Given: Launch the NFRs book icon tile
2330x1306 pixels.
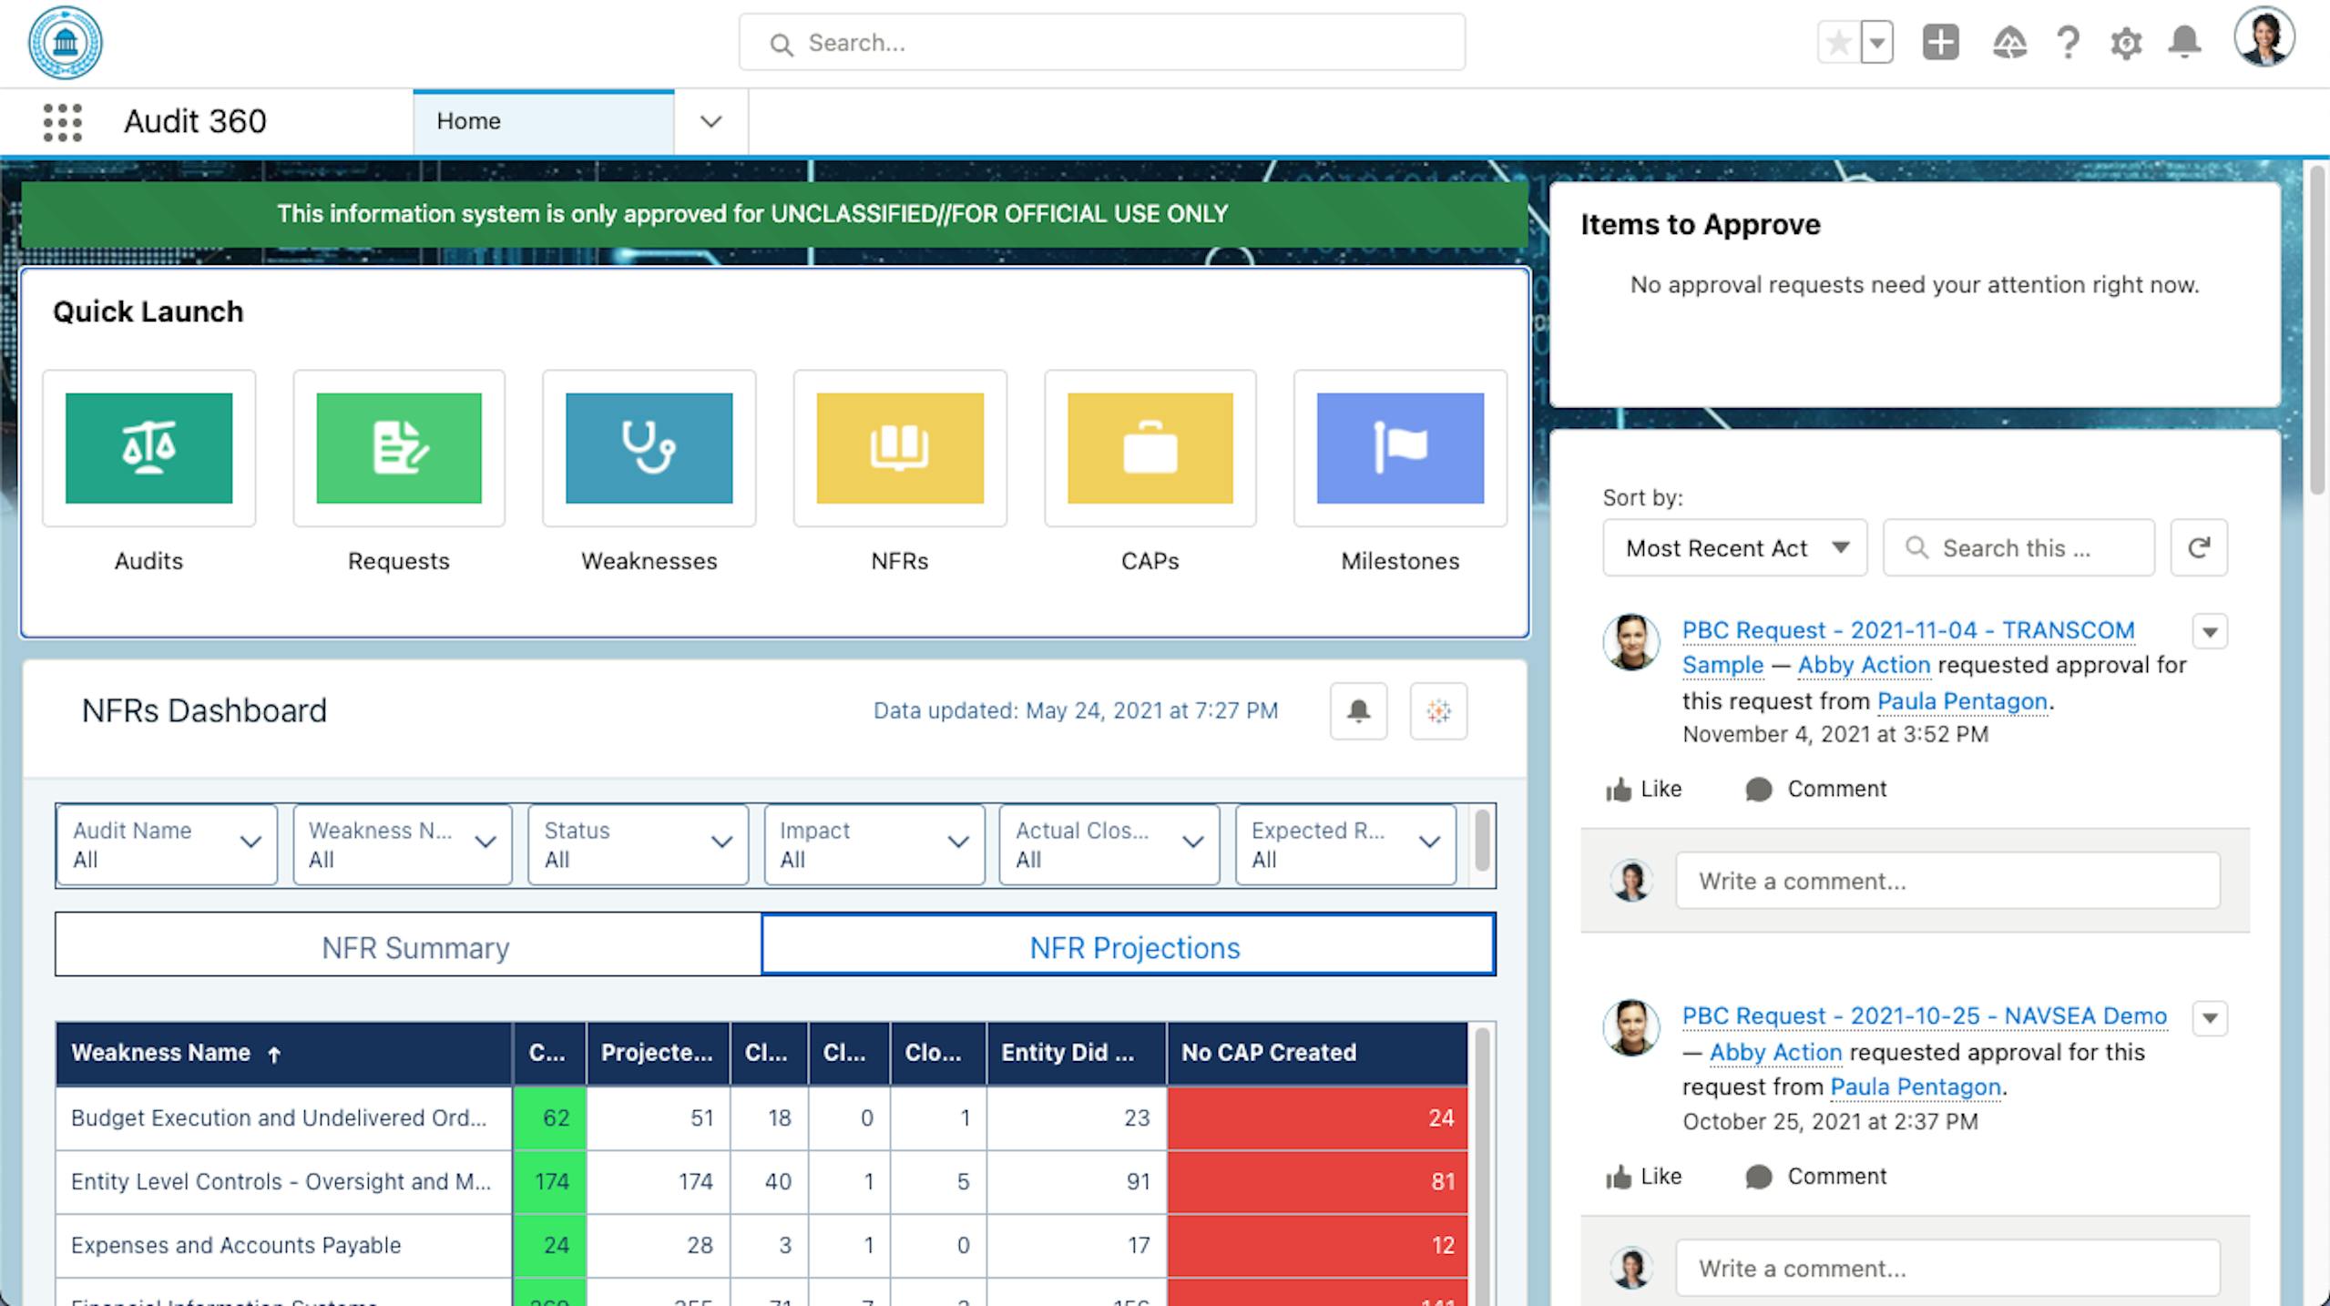Looking at the screenshot, I should point(899,448).
